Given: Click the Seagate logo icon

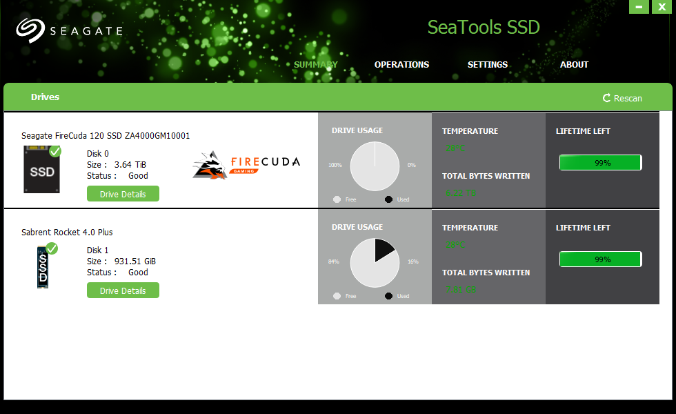Looking at the screenshot, I should tap(30, 30).
